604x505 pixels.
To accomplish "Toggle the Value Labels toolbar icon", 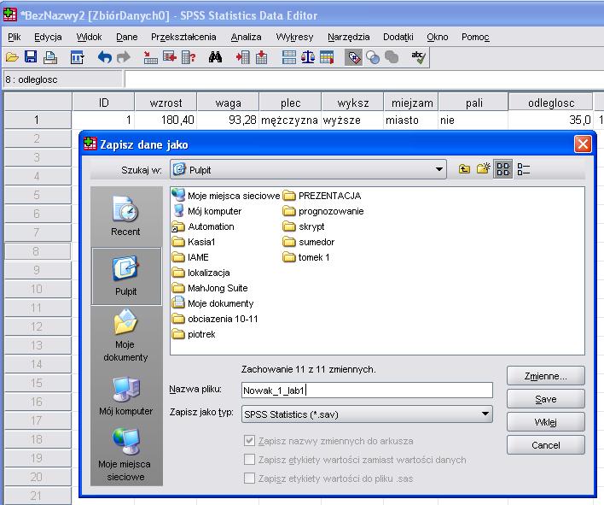I will point(354,57).
